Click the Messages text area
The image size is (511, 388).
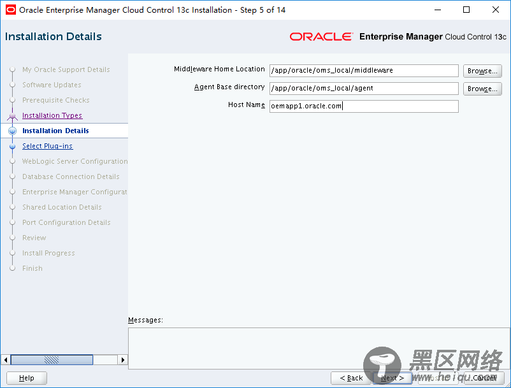pyautogui.click(x=319, y=348)
